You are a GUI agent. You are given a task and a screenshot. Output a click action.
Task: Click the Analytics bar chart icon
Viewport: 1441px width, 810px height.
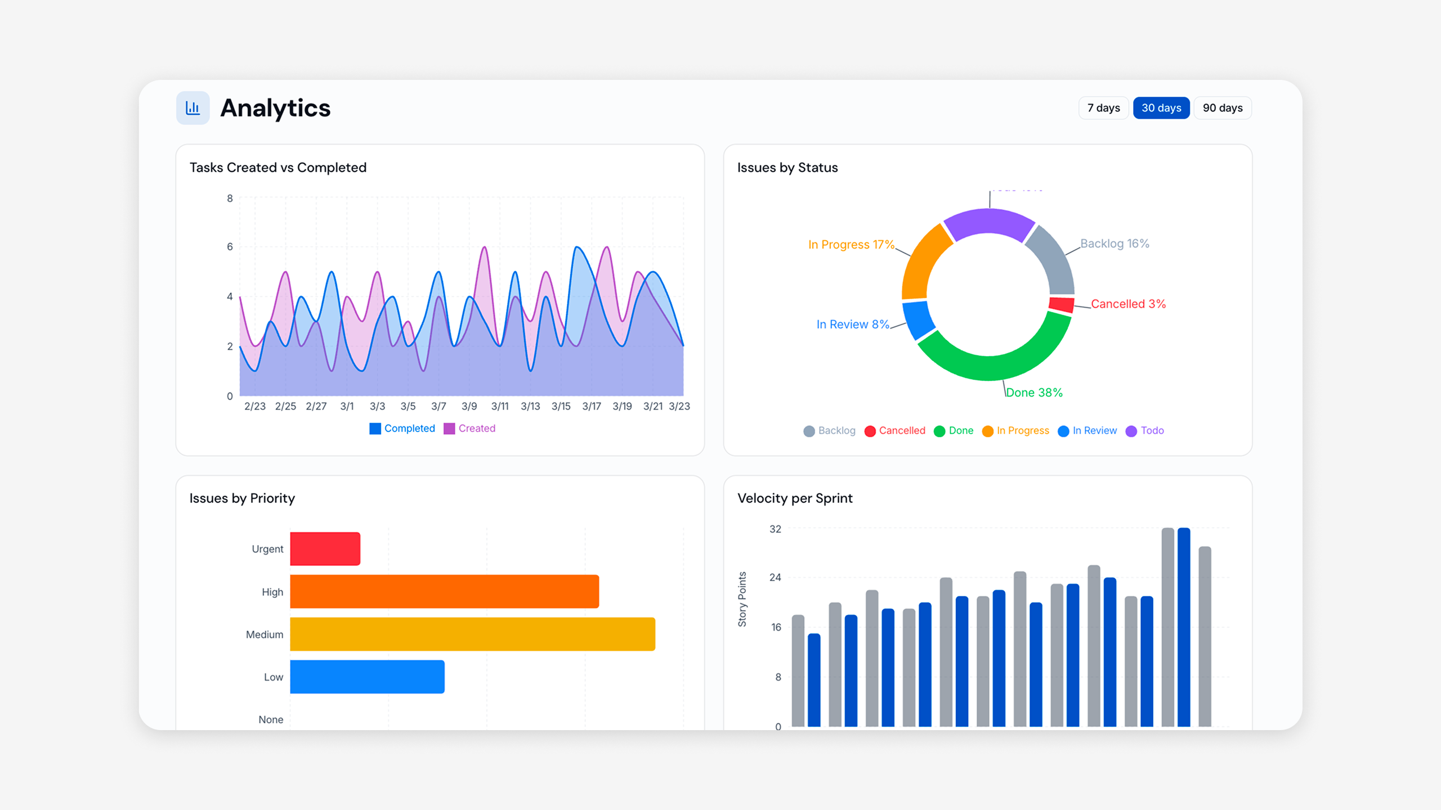click(x=193, y=108)
